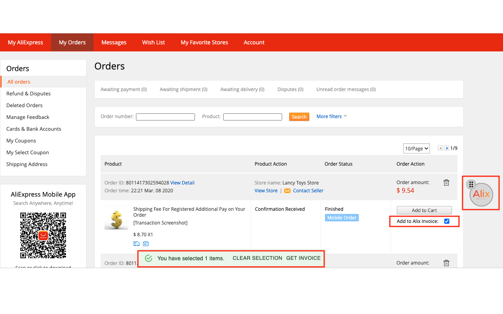Click the Order number input field

point(165,117)
